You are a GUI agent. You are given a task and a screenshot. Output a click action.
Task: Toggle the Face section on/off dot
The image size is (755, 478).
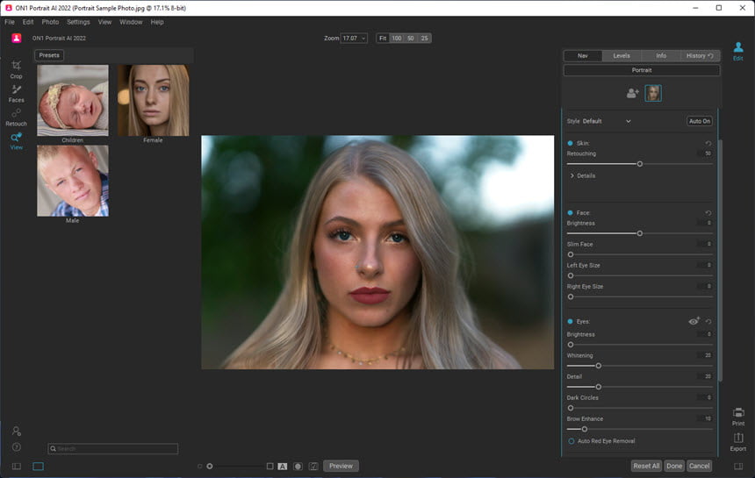click(570, 212)
